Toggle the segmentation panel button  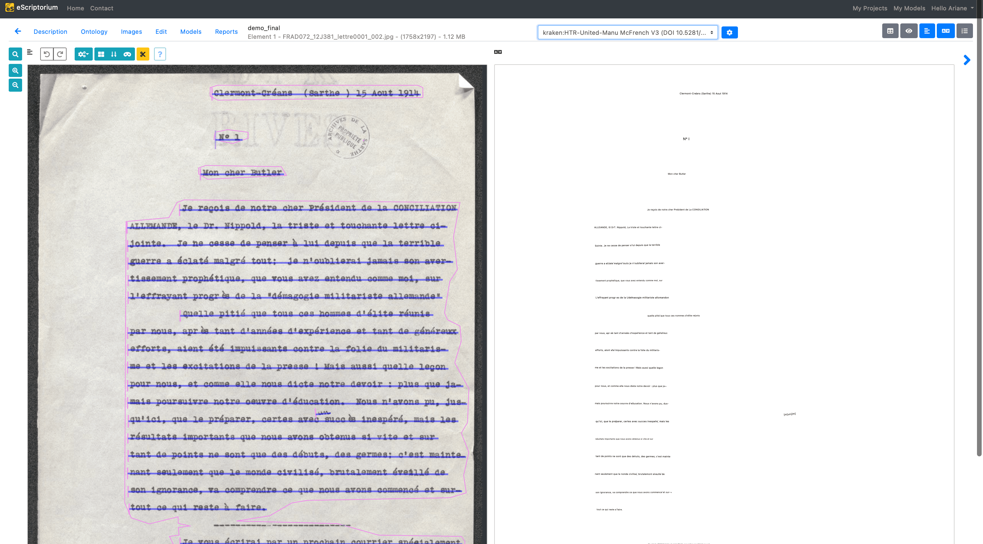click(x=927, y=31)
